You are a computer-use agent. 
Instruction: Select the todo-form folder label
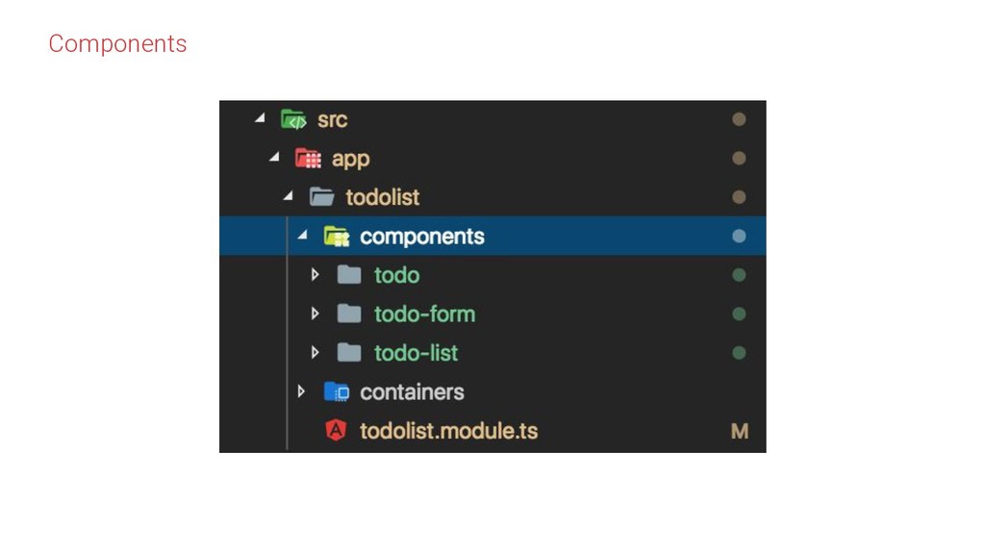coord(424,314)
